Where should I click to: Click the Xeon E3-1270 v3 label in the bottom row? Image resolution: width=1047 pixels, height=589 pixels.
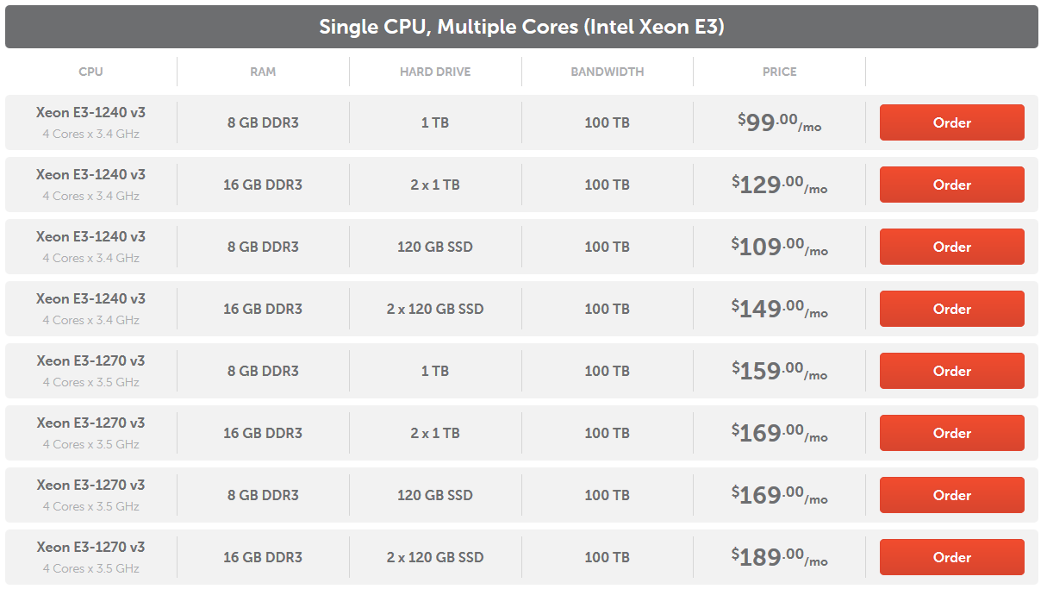click(x=90, y=547)
